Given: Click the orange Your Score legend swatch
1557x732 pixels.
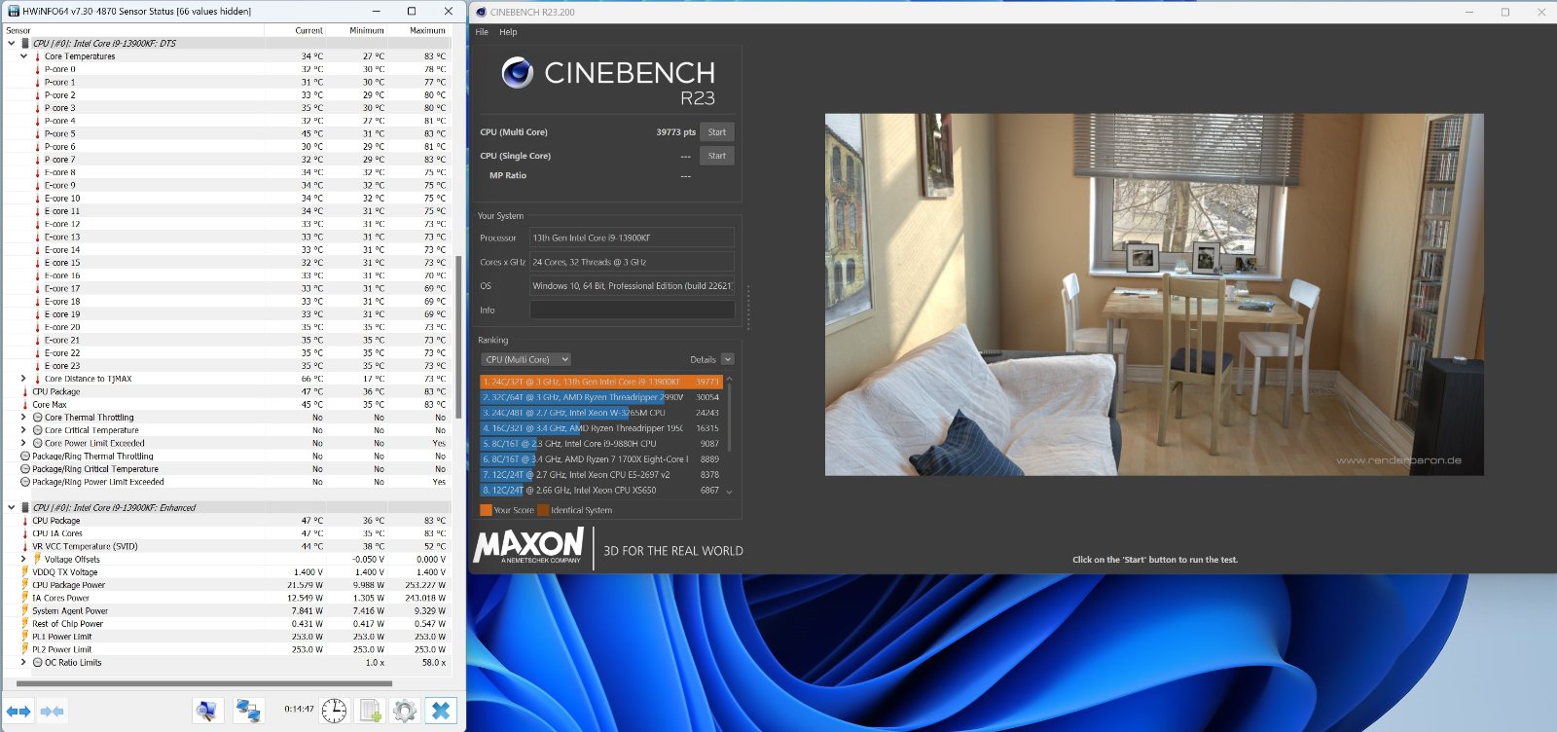Looking at the screenshot, I should [x=486, y=510].
